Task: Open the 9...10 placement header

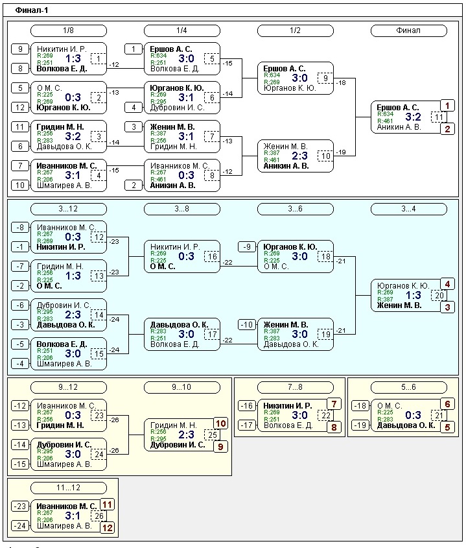Action: pos(181,387)
